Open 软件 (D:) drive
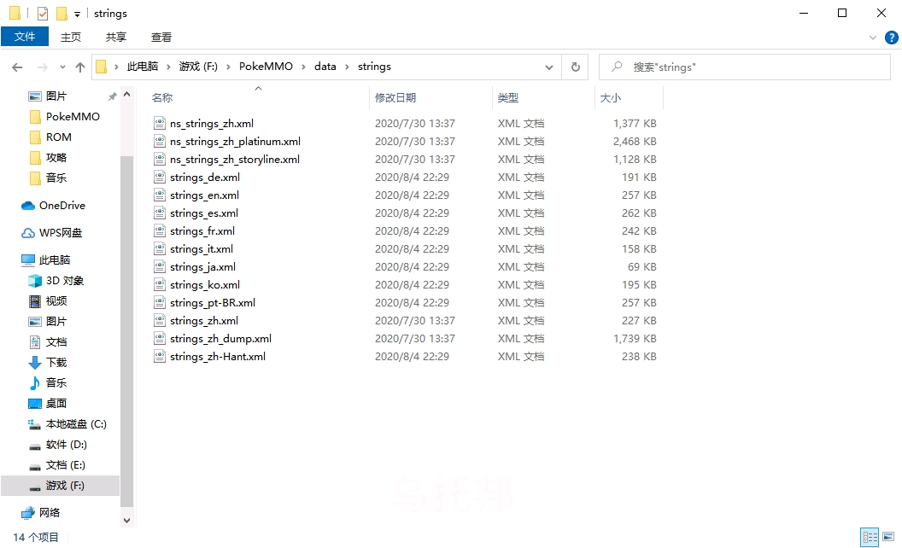This screenshot has height=548, width=902. [66, 445]
